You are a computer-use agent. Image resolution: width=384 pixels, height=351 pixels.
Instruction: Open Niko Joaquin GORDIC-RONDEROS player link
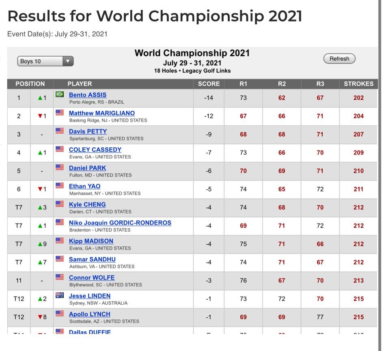(120, 223)
